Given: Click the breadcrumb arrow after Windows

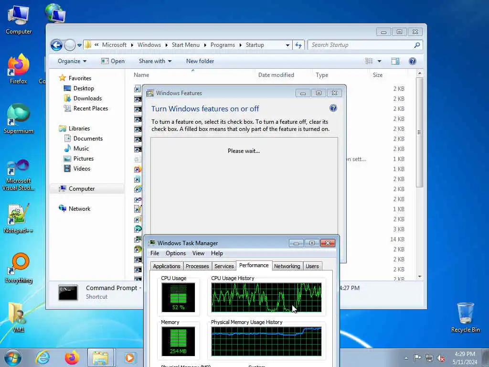Looking at the screenshot, I should pos(166,45).
